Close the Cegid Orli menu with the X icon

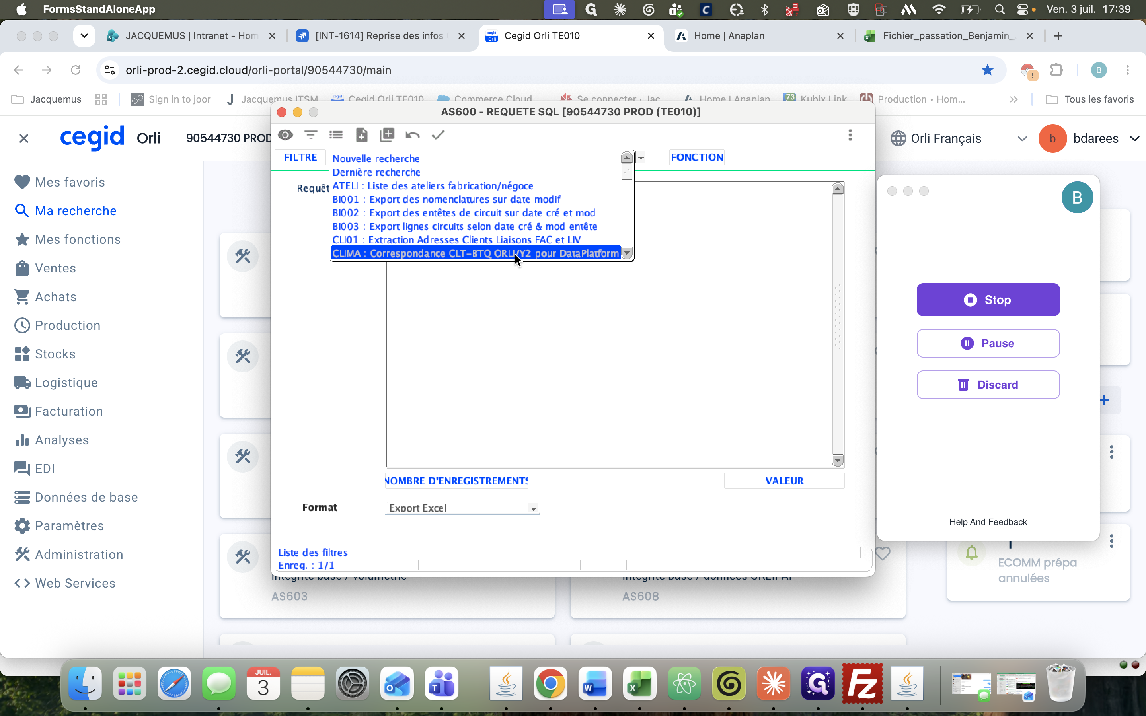(24, 138)
